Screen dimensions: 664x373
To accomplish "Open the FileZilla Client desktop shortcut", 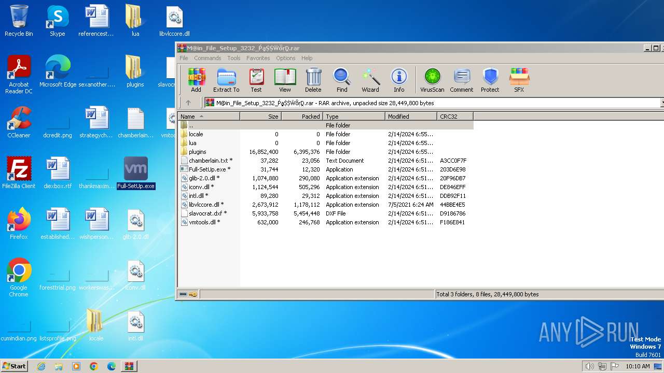I will click(x=19, y=173).
